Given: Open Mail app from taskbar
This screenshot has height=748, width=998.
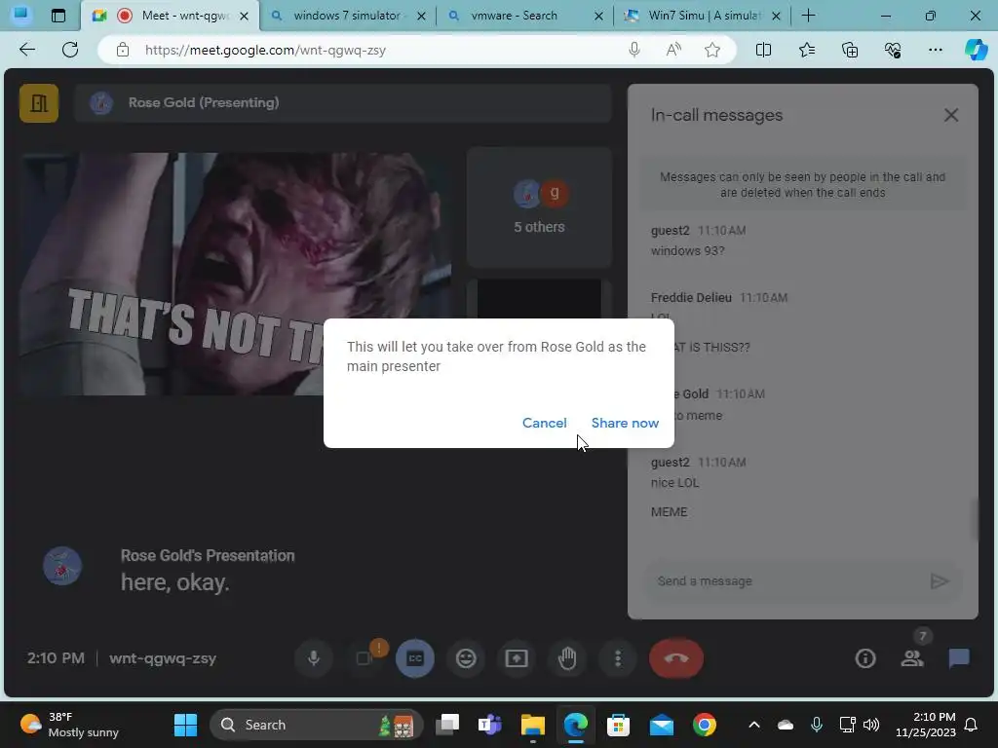Looking at the screenshot, I should (662, 725).
